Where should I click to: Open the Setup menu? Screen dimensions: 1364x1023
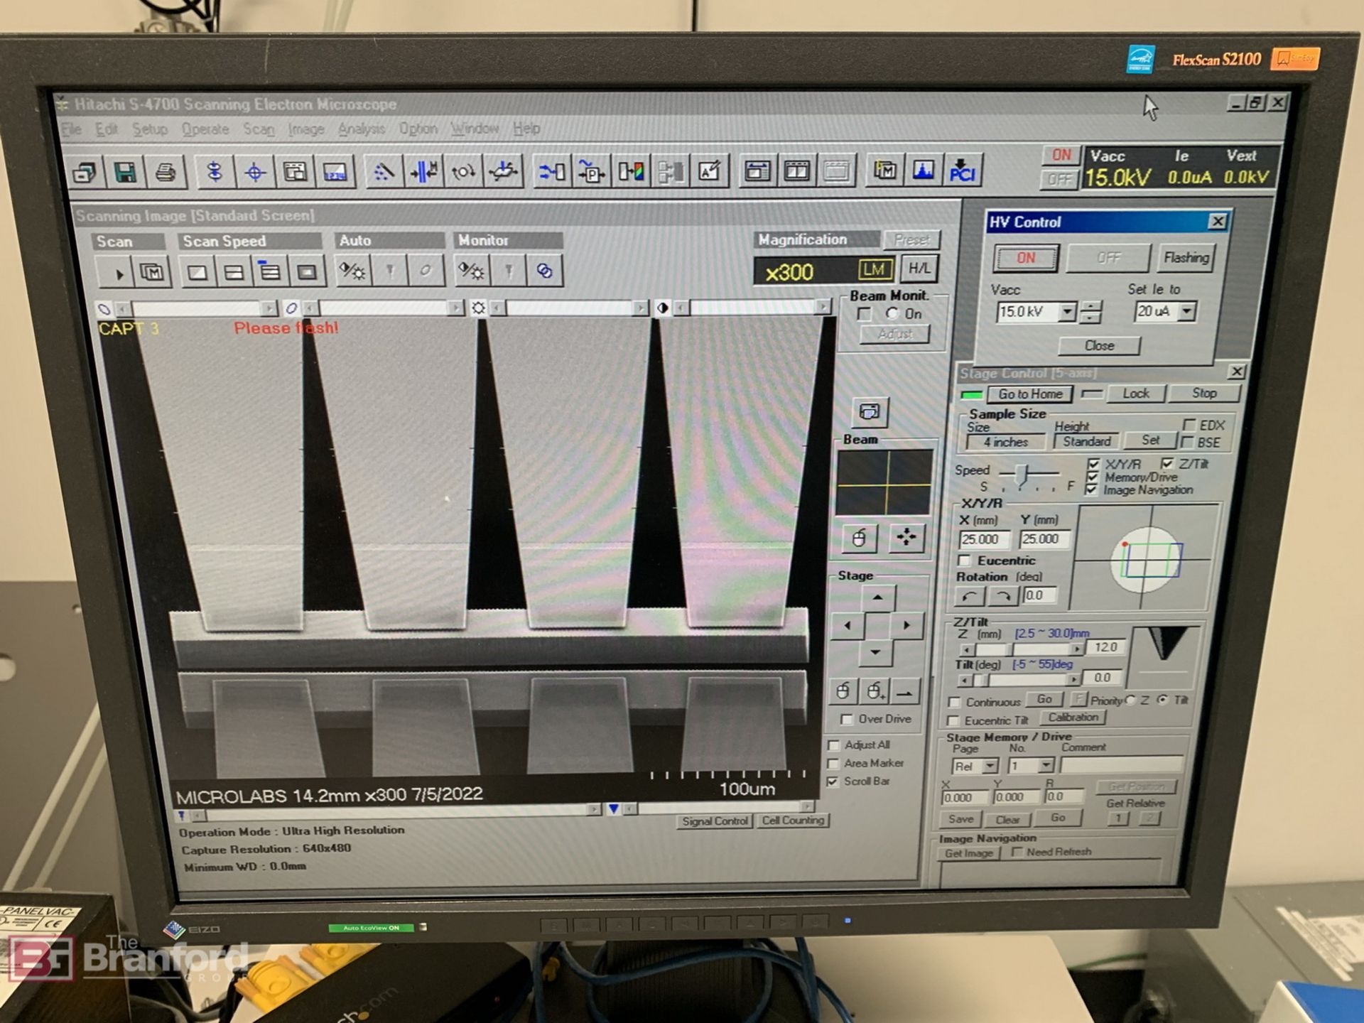[150, 129]
